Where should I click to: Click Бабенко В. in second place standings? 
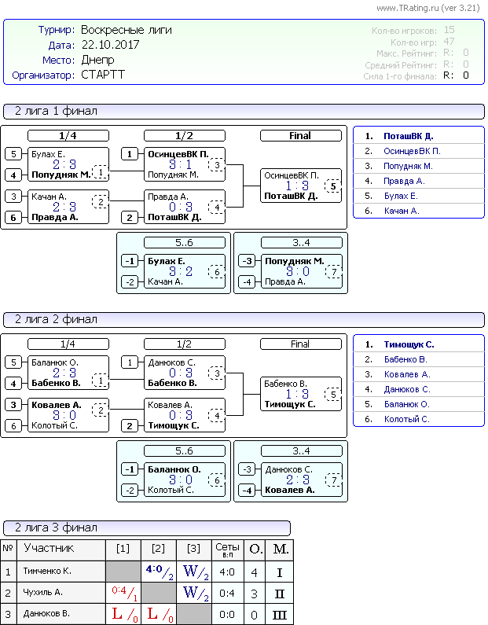(405, 359)
